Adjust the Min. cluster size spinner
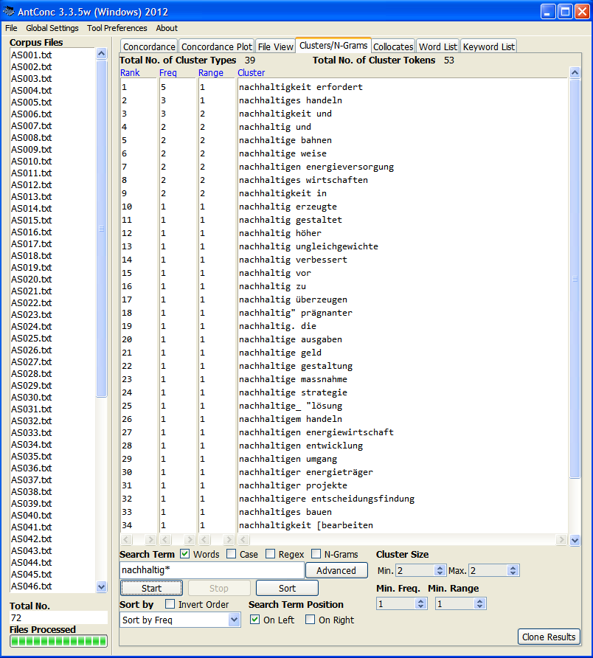This screenshot has height=658, width=593. pyautogui.click(x=440, y=570)
